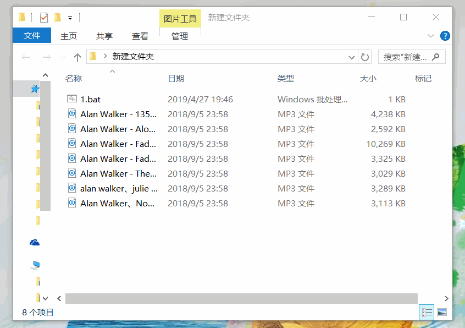
Task: Sort by 类型 column header
Action: (x=286, y=79)
